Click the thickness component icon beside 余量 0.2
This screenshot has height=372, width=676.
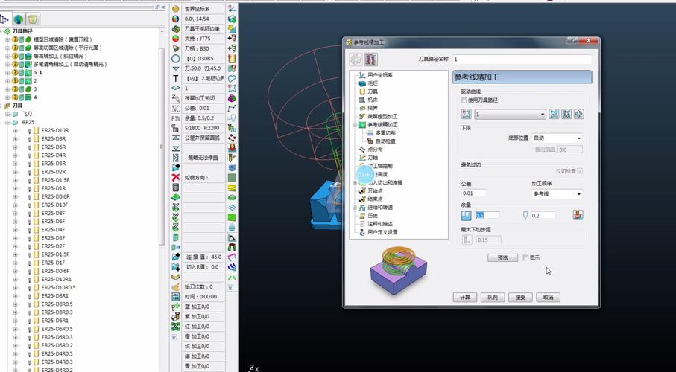point(577,215)
